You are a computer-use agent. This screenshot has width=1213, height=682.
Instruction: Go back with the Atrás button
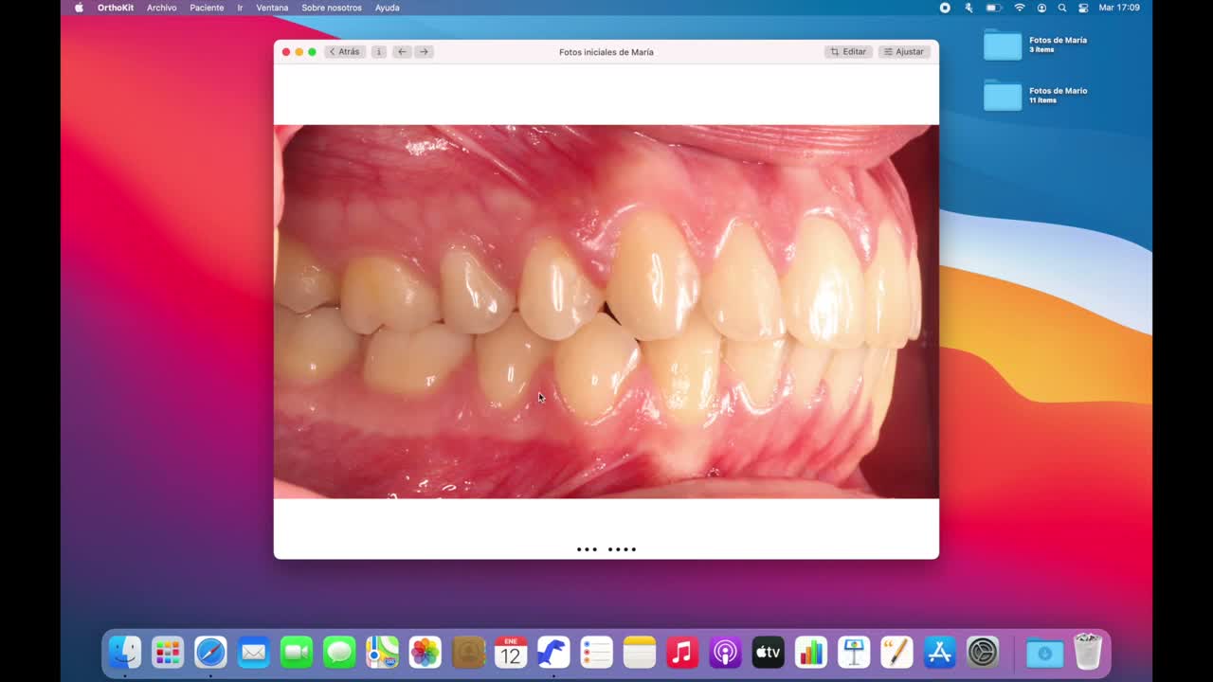[x=345, y=52]
